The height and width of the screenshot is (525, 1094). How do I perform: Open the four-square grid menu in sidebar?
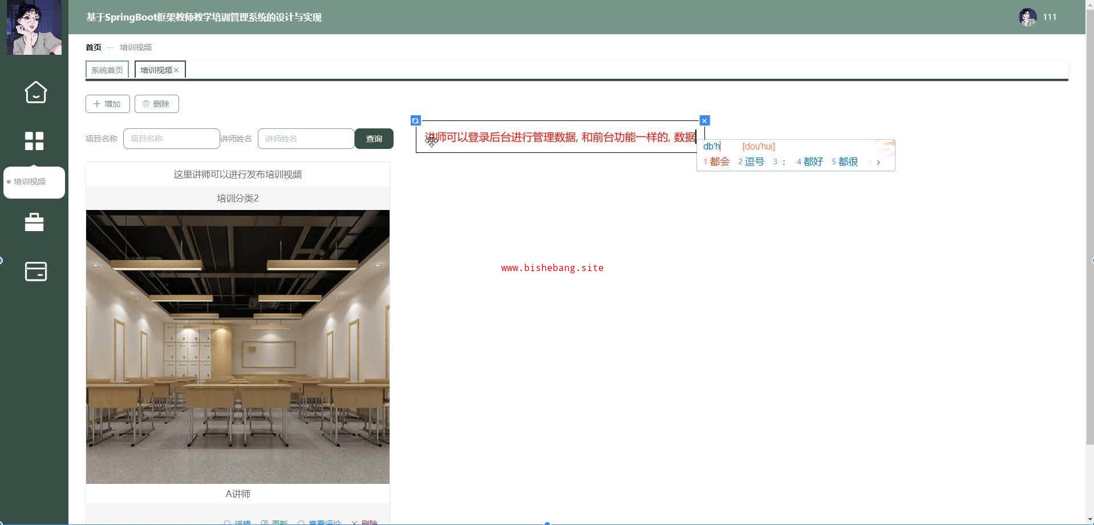tap(34, 141)
